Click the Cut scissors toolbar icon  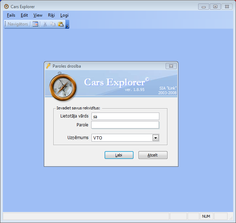pos(45,24)
